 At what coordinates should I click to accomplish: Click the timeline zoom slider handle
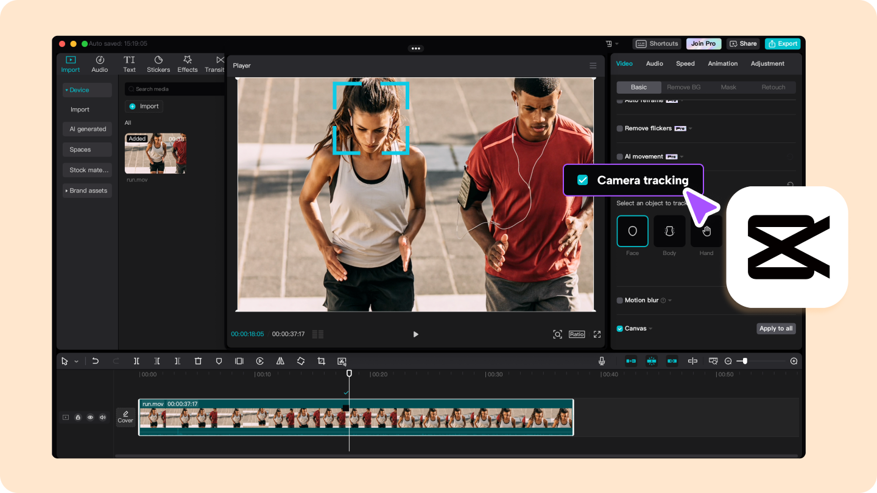pyautogui.click(x=745, y=361)
